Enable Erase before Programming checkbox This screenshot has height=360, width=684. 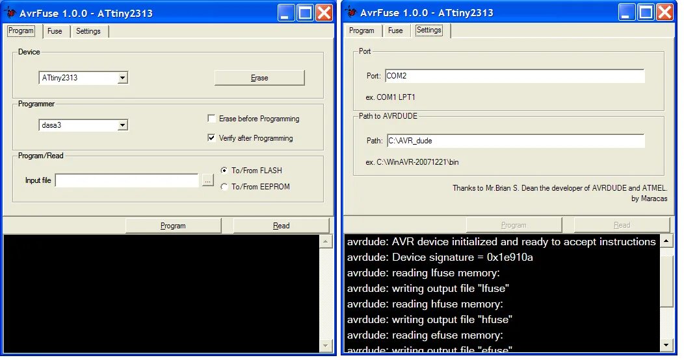coord(211,119)
